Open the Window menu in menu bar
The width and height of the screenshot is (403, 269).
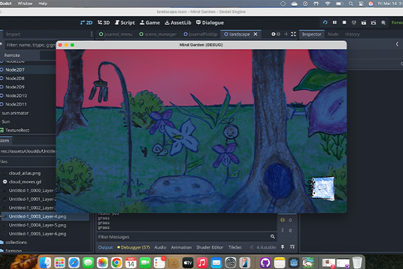(x=25, y=3)
